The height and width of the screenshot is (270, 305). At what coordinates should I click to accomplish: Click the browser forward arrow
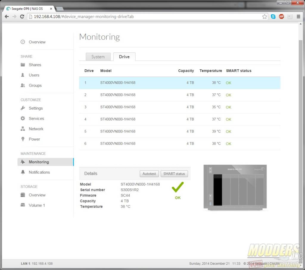point(14,17)
